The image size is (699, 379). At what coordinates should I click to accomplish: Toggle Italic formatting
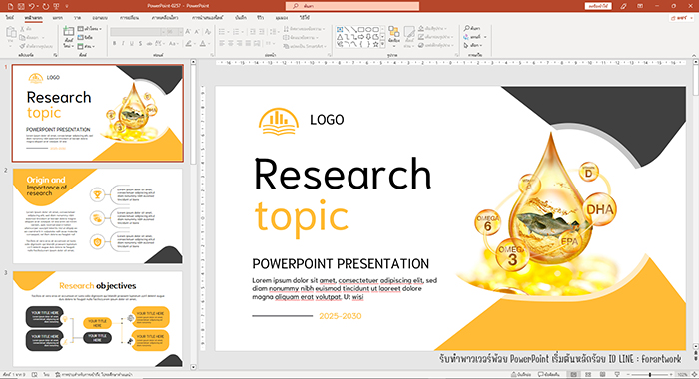123,43
